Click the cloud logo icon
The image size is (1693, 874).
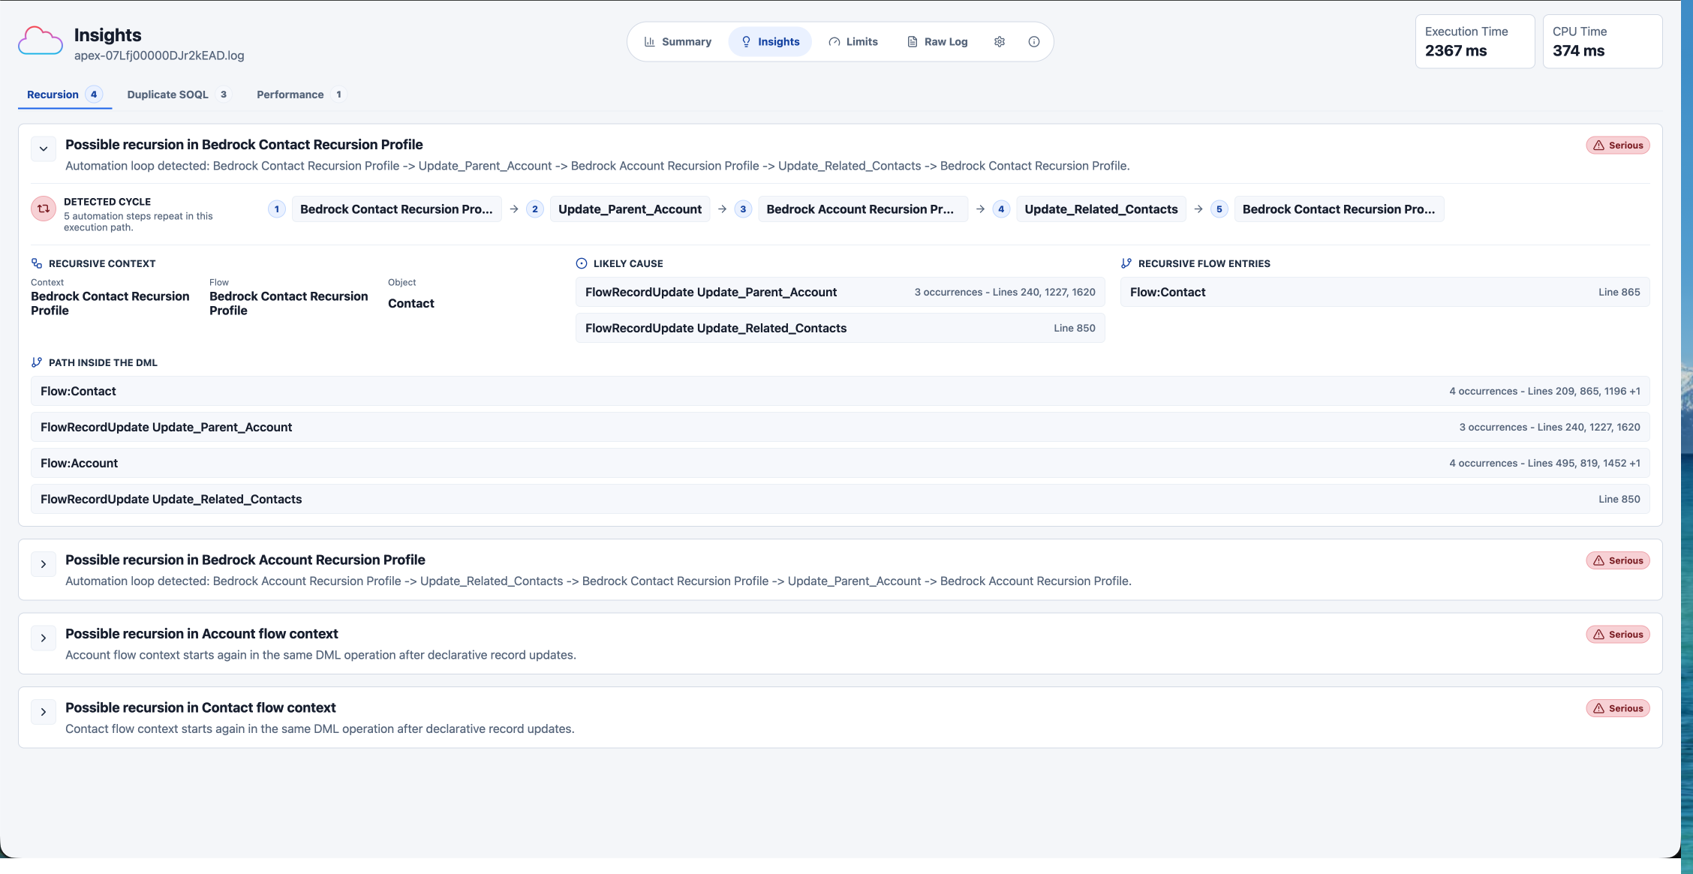pyautogui.click(x=41, y=41)
